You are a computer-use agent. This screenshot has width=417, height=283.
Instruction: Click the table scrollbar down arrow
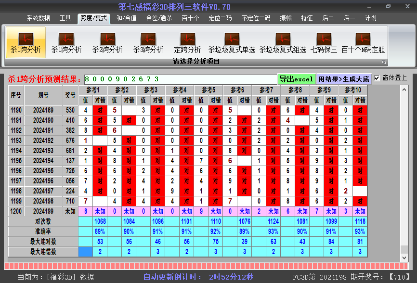[404, 257]
